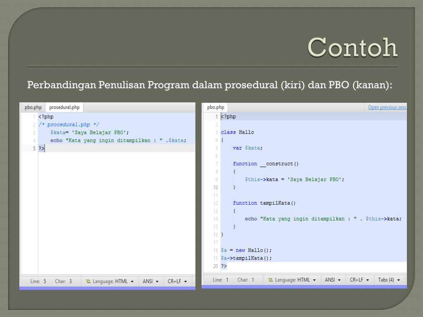Click 'Char: 3' status in left editor
This screenshot has height=317, width=423.
tap(63, 282)
